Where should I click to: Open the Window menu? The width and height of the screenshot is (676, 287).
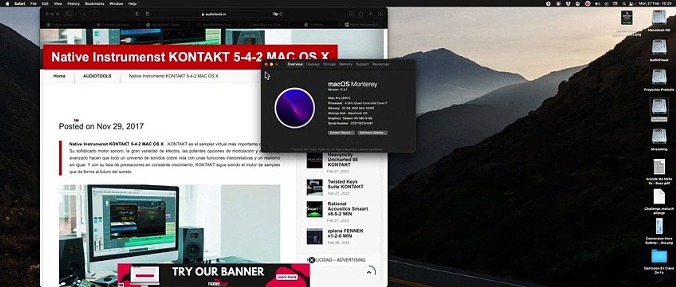click(116, 4)
